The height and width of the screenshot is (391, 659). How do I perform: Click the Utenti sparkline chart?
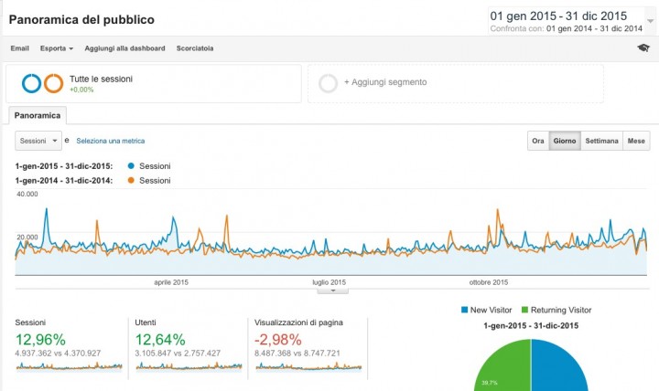(189, 365)
